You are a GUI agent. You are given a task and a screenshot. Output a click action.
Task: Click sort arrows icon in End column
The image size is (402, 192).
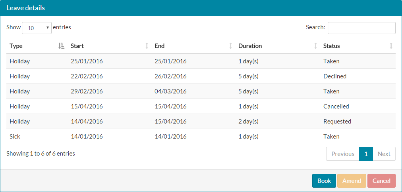[231, 46]
